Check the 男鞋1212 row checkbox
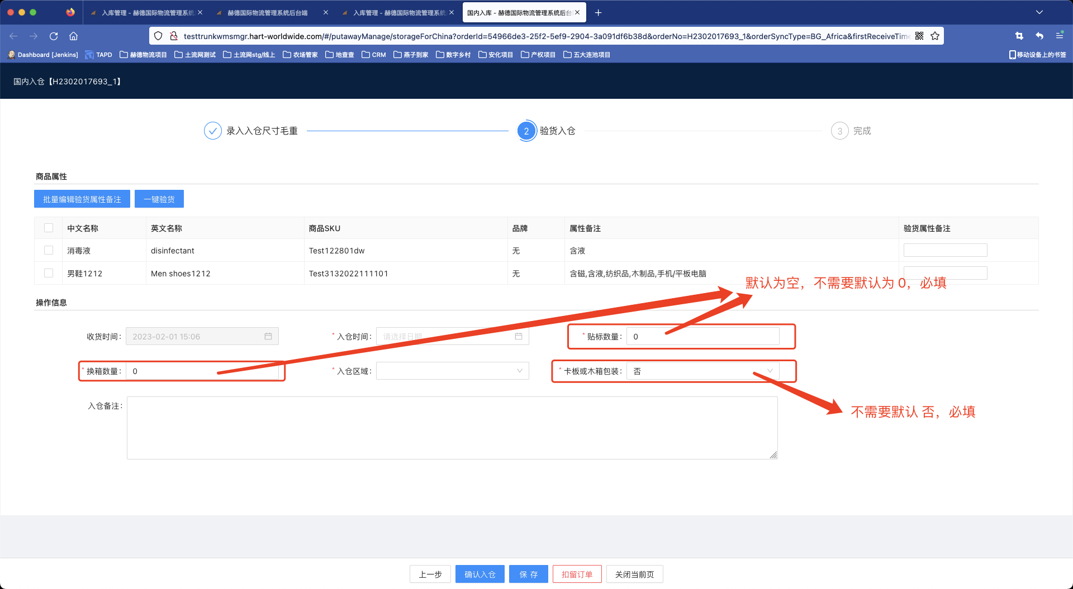This screenshot has width=1073, height=589. tap(49, 274)
